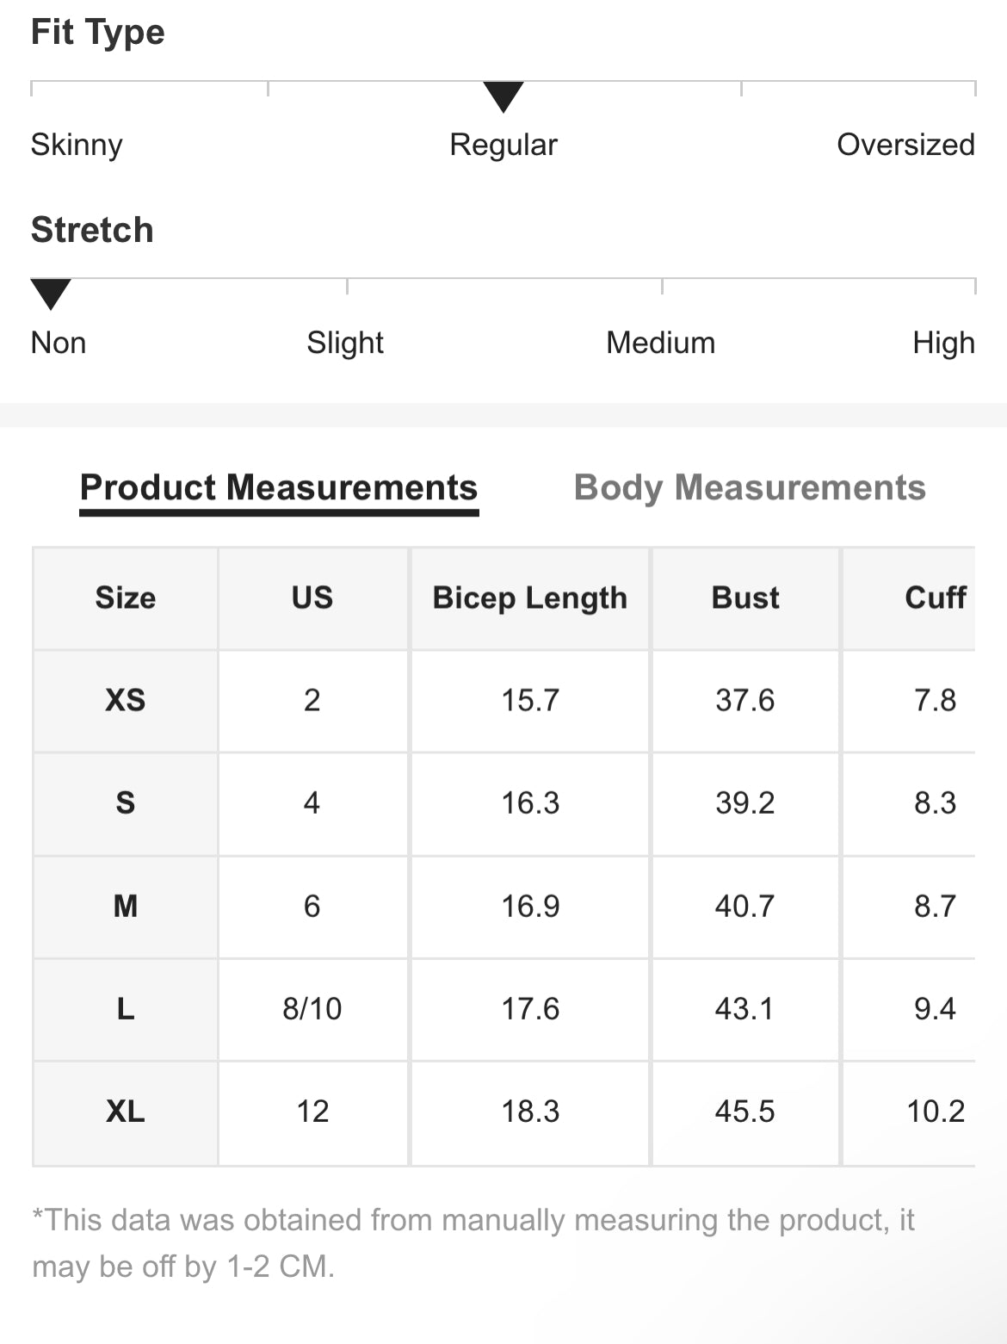This screenshot has width=1007, height=1344.
Task: Click the XS size row header
Action: pos(126,700)
